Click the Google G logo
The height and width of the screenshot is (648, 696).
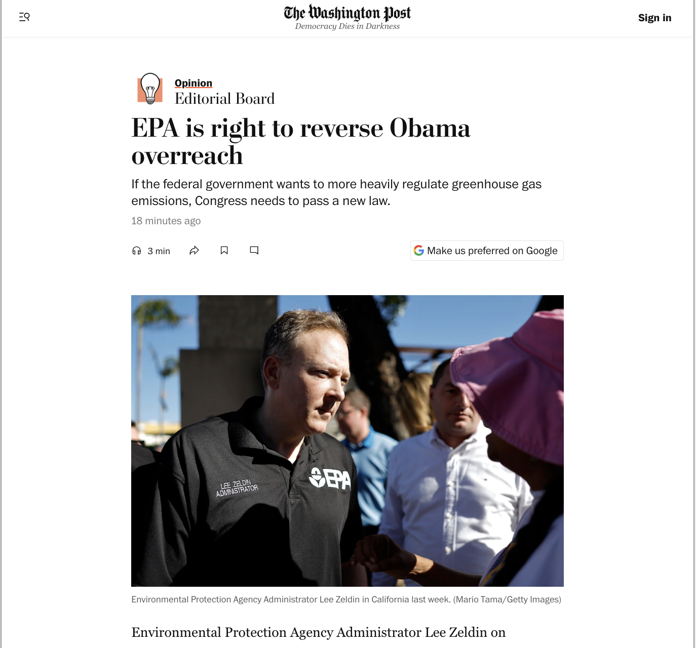pos(419,251)
